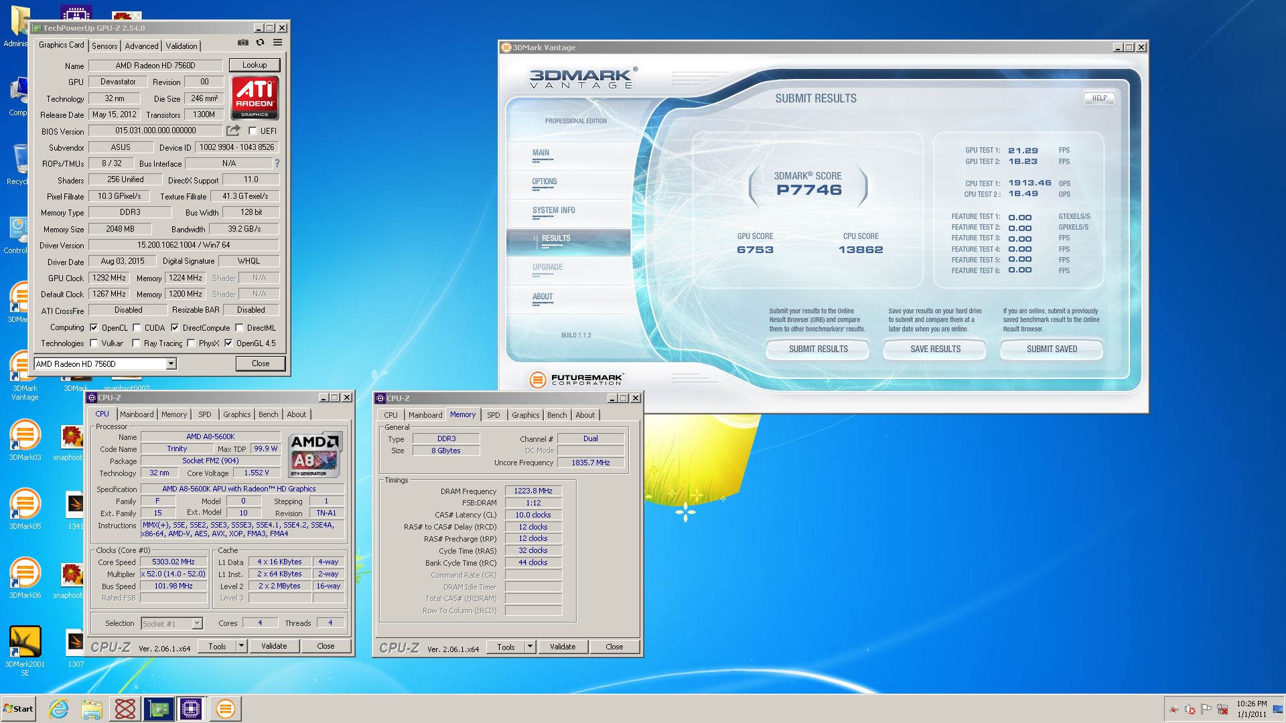Image resolution: width=1286 pixels, height=723 pixels.
Task: Toggle the PhysX checkbox
Action: pyautogui.click(x=192, y=343)
